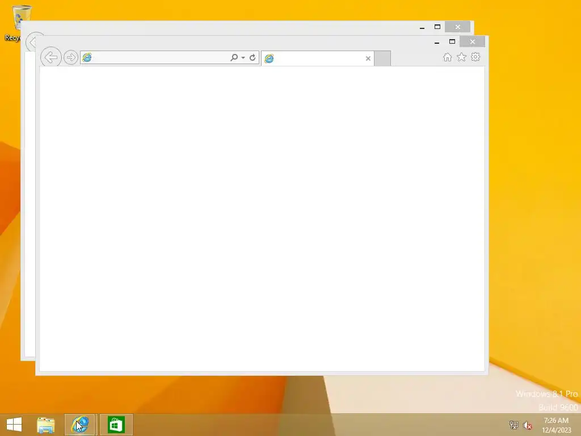Open Tools menu gear icon
The height and width of the screenshot is (436, 581).
click(x=475, y=57)
